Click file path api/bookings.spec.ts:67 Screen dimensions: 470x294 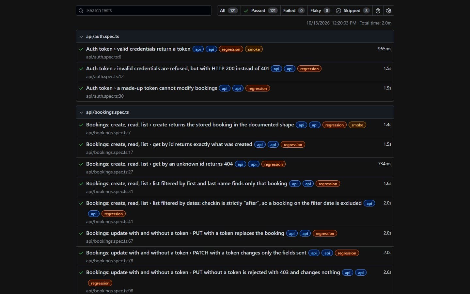[x=110, y=241]
